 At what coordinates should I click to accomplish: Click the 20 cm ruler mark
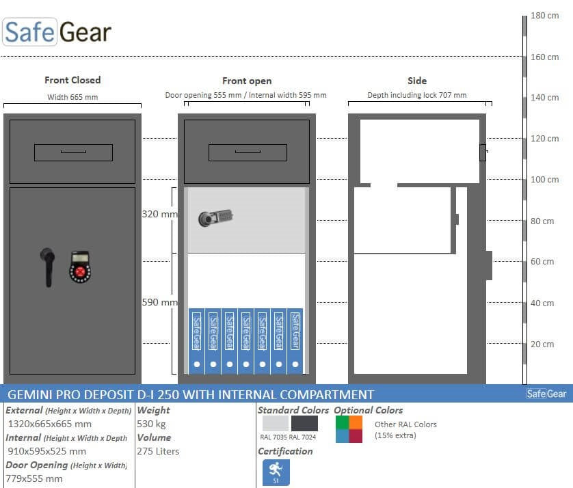pyautogui.click(x=542, y=344)
